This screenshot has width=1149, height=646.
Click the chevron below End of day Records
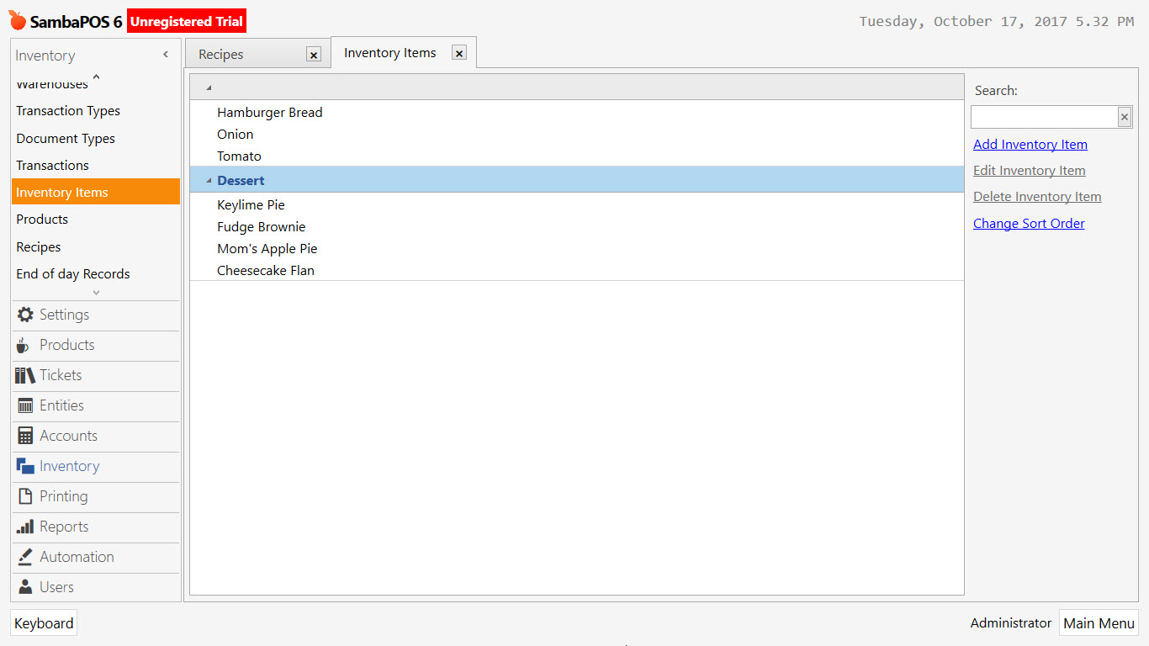click(95, 292)
